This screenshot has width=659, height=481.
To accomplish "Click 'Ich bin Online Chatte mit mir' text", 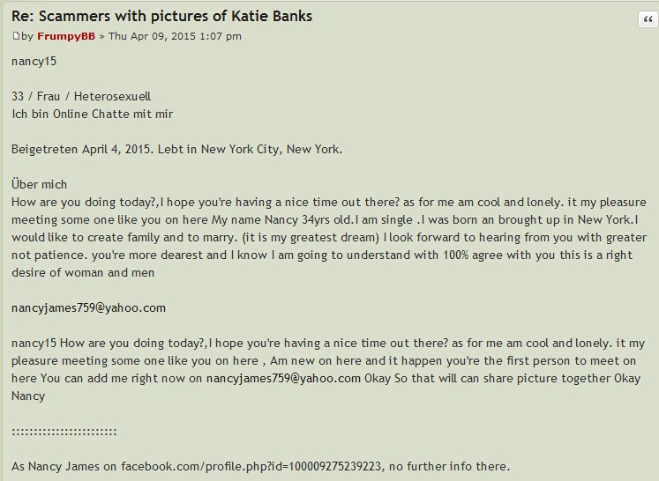I will pos(92,115).
